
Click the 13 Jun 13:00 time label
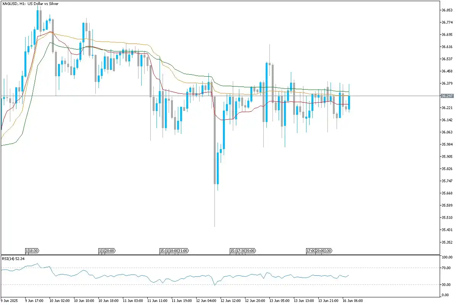(x=303, y=301)
